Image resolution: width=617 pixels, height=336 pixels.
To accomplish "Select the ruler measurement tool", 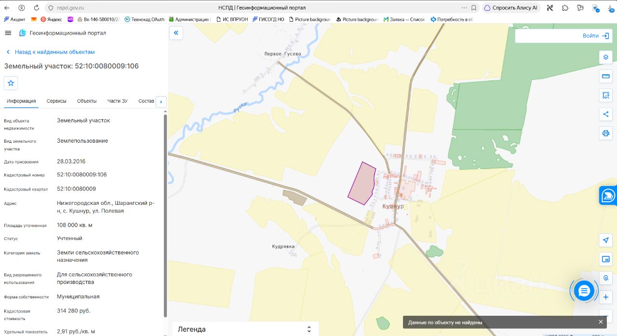I will (x=605, y=76).
